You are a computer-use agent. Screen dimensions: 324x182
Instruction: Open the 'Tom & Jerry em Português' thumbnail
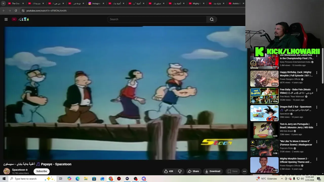pyautogui.click(x=264, y=130)
